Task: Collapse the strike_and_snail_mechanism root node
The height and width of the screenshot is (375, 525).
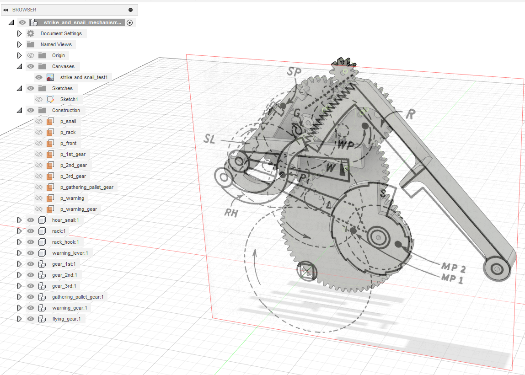Action: tap(11, 22)
